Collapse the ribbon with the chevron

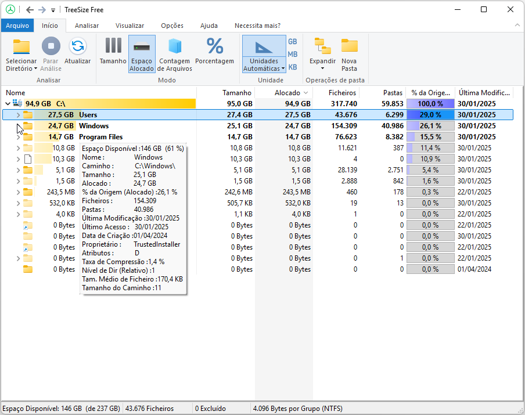(517, 26)
